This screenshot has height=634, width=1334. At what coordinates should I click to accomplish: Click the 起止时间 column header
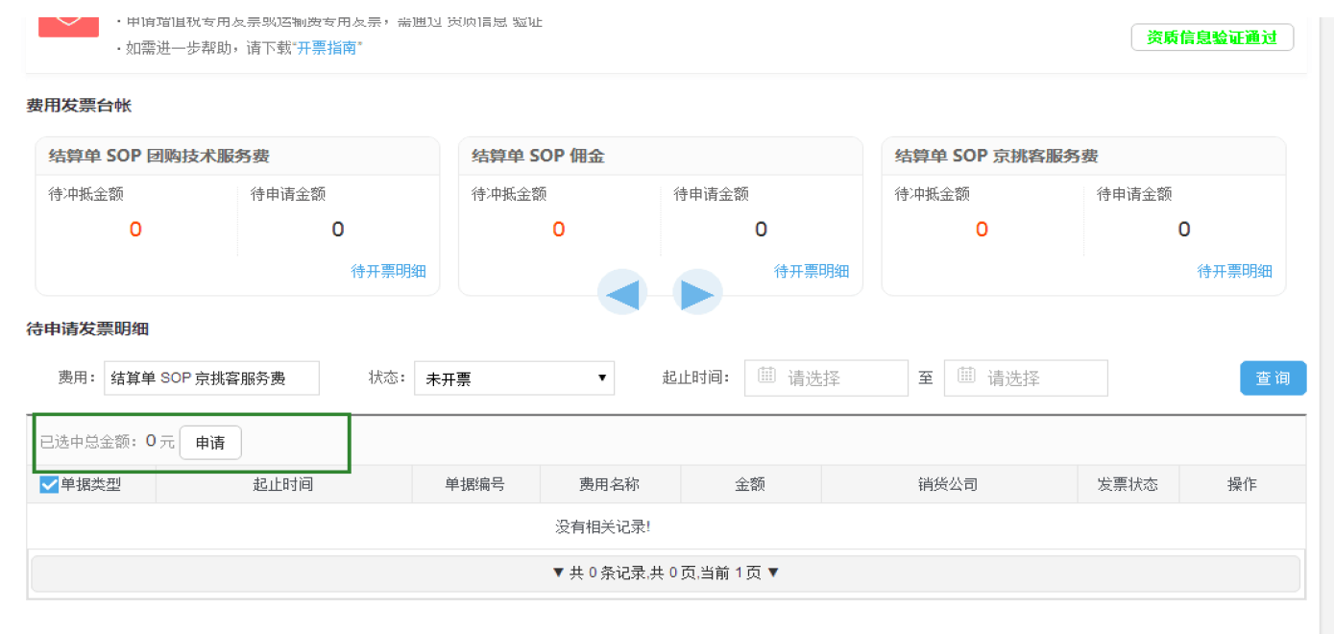pyautogui.click(x=283, y=484)
